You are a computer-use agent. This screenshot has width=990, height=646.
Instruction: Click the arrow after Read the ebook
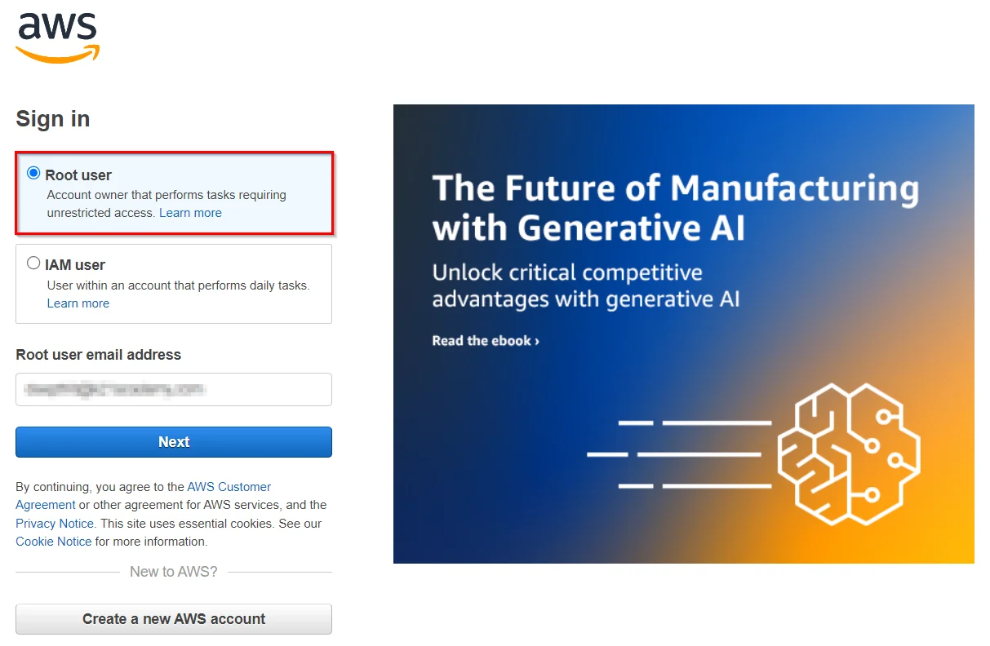[x=537, y=342]
